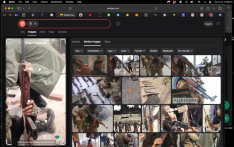Select smart camera dot on hand holding rifle
Image resolution: width=234 pixels, height=147 pixels.
(x=29, y=101)
